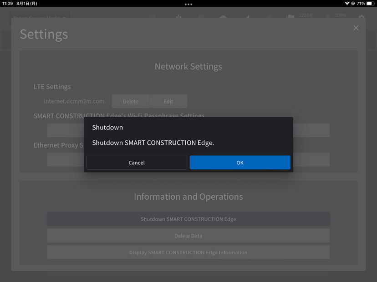The image size is (377, 282).
Task: Confirm shutdown with the OK button
Action: pos(239,162)
